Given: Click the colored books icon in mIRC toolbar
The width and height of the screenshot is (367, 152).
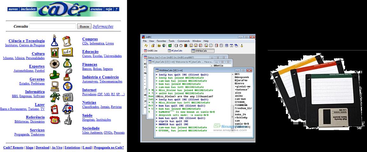Looking at the screenshot, I should (x=186, y=45).
